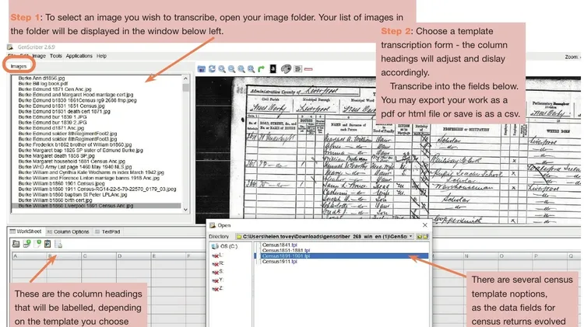Image resolution: width=584 pixels, height=327 pixels.
Task: Switch to the Images tab
Action: coord(19,66)
